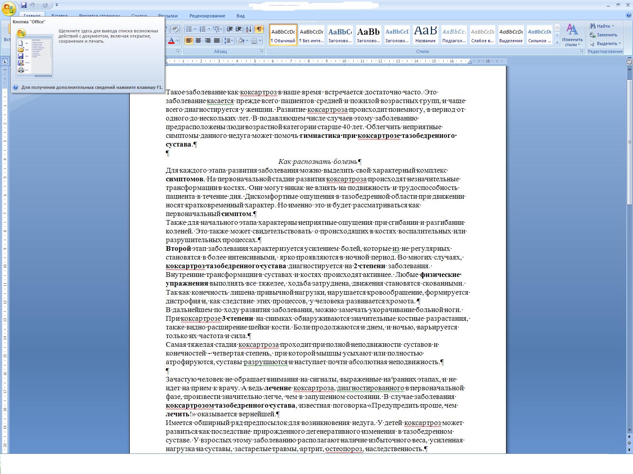This screenshot has height=474, width=633.
Task: Toggle ruler button above vertical scrollbar
Action: click(x=629, y=61)
